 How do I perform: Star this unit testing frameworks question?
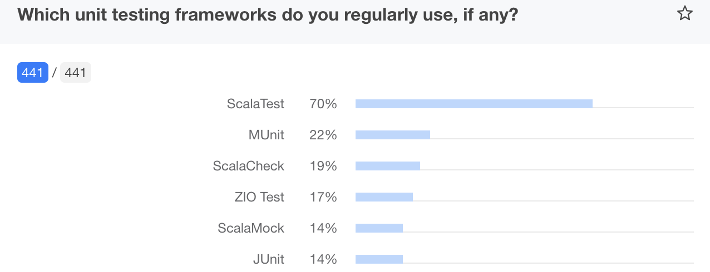tap(684, 14)
